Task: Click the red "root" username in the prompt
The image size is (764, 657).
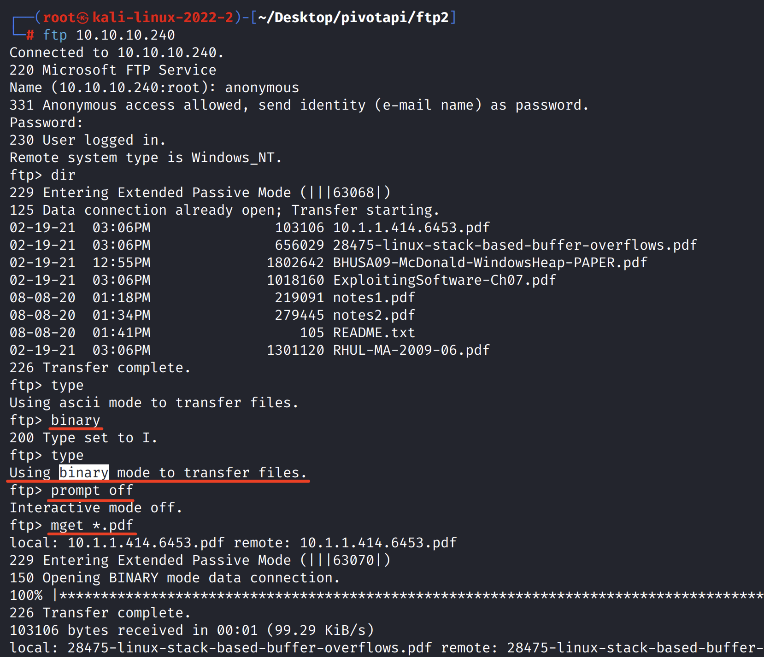Action: pyautogui.click(x=59, y=18)
